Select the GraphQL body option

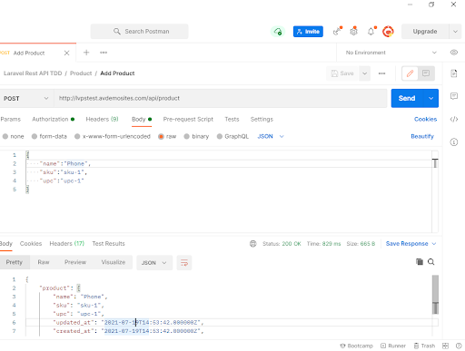click(x=232, y=136)
